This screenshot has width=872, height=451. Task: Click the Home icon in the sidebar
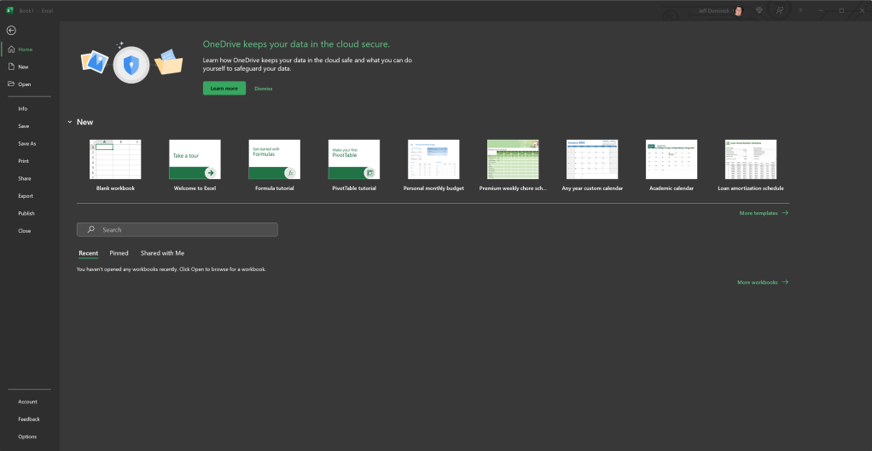(11, 49)
